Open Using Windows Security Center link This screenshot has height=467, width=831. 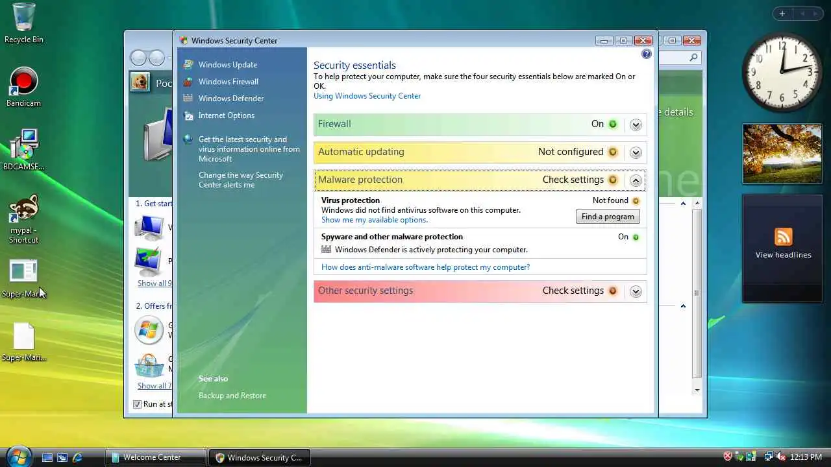tap(367, 96)
